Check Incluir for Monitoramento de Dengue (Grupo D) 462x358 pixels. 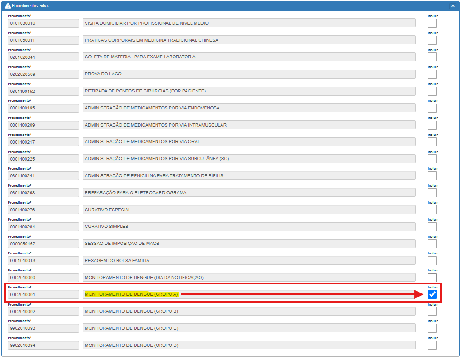432,345
